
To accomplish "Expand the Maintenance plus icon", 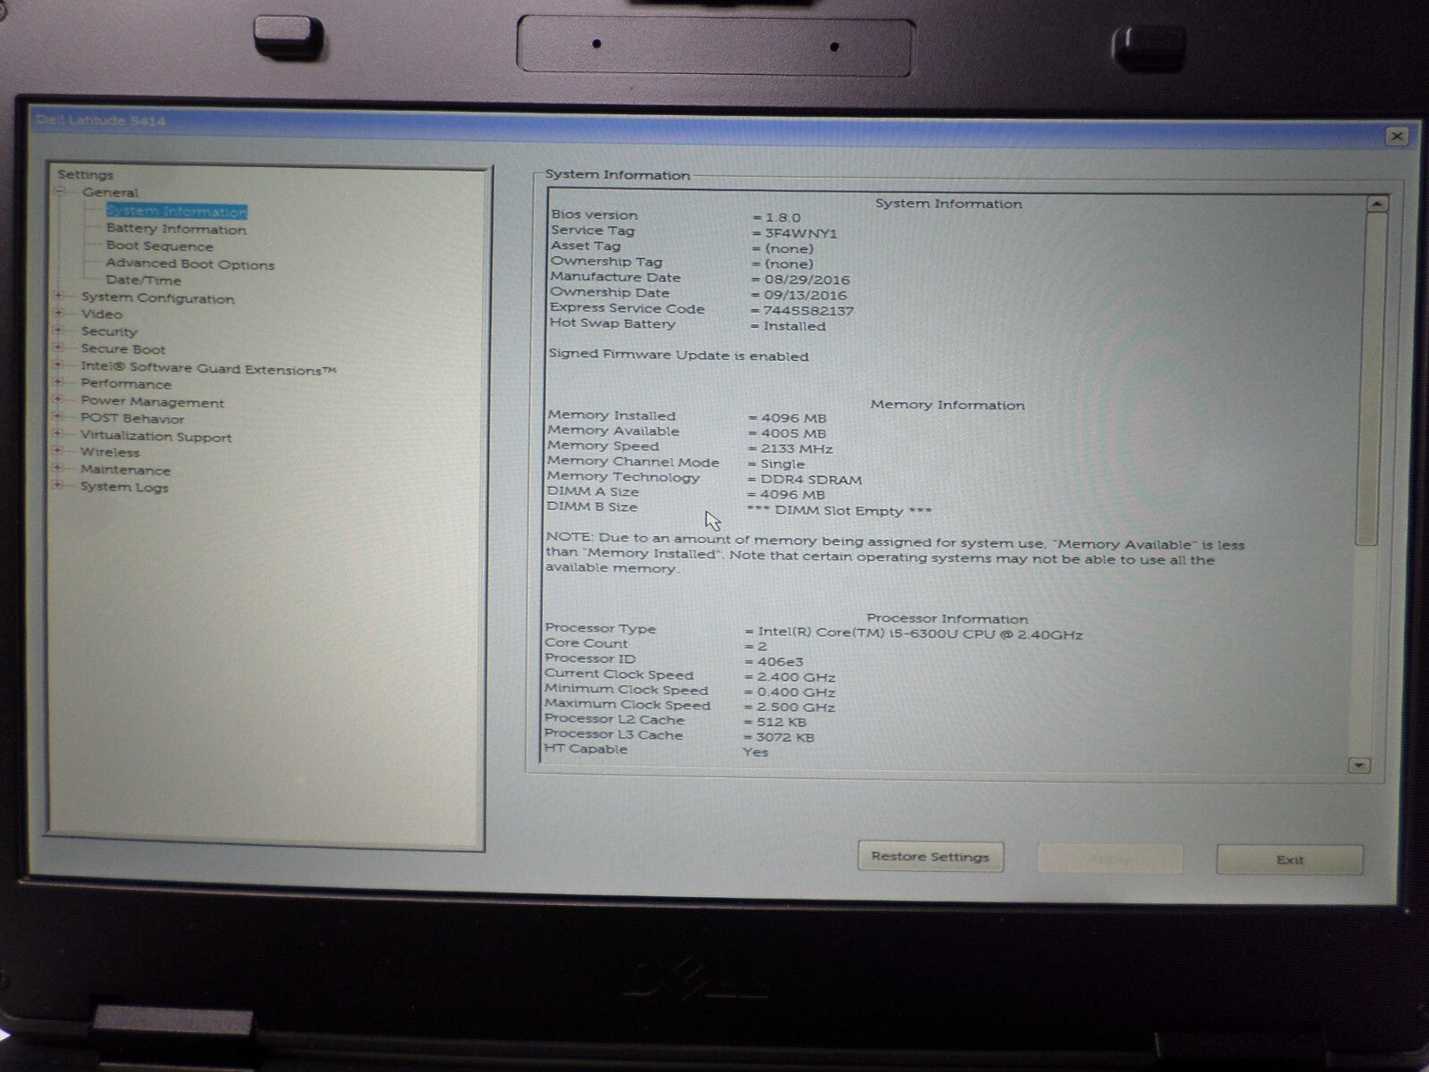I will pos(58,469).
